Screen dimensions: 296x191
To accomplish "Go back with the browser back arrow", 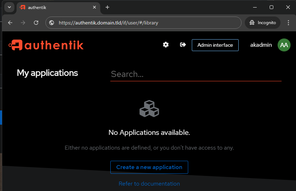I will pos(10,23).
